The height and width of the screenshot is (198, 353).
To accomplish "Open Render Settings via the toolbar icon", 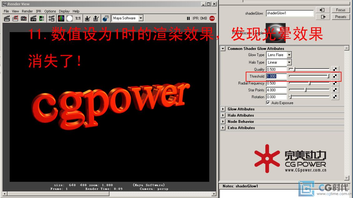I will coord(51,18).
